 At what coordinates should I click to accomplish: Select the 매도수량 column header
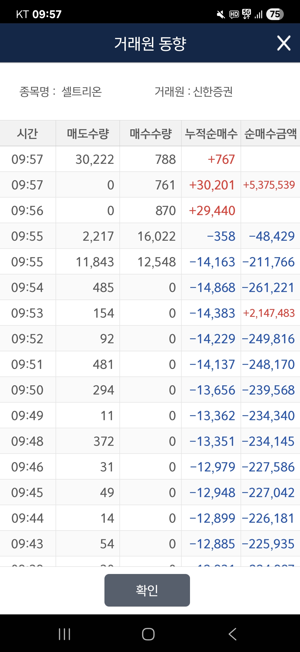click(x=88, y=133)
